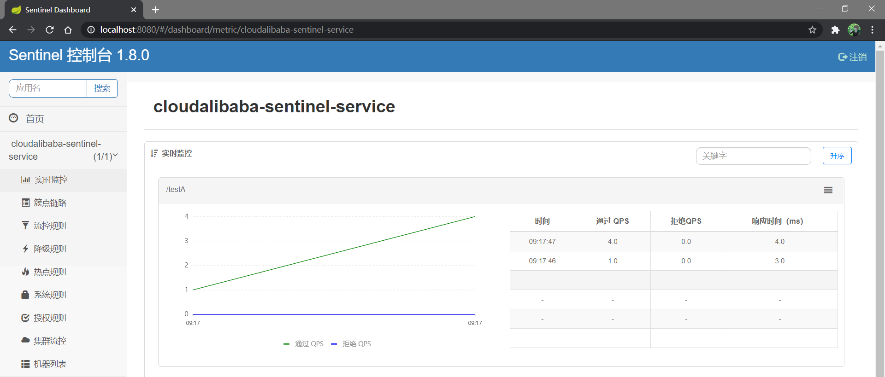Open 系统规则 in the sidebar

63,295
